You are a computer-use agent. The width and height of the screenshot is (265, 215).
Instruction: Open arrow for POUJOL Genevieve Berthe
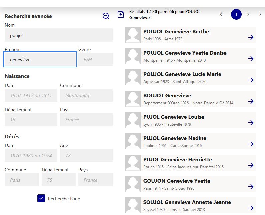tap(251, 37)
